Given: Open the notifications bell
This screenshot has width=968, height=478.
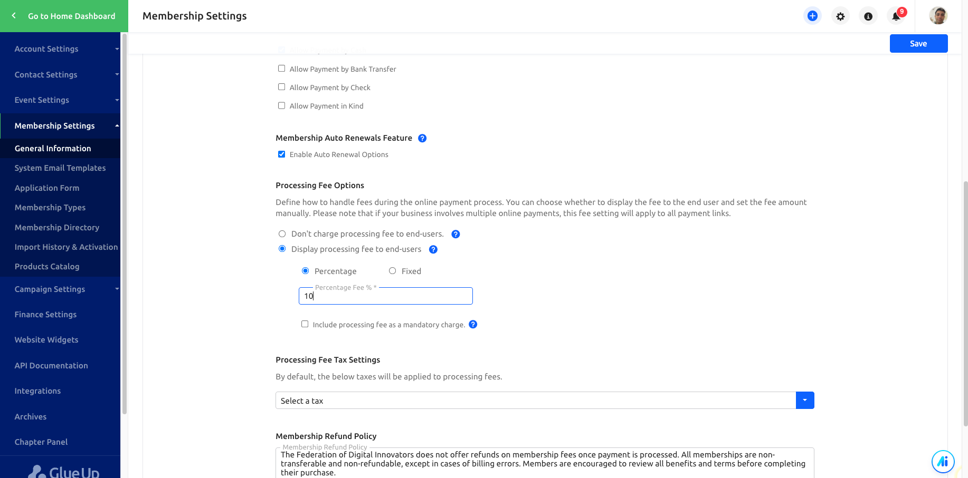Looking at the screenshot, I should coord(896,16).
